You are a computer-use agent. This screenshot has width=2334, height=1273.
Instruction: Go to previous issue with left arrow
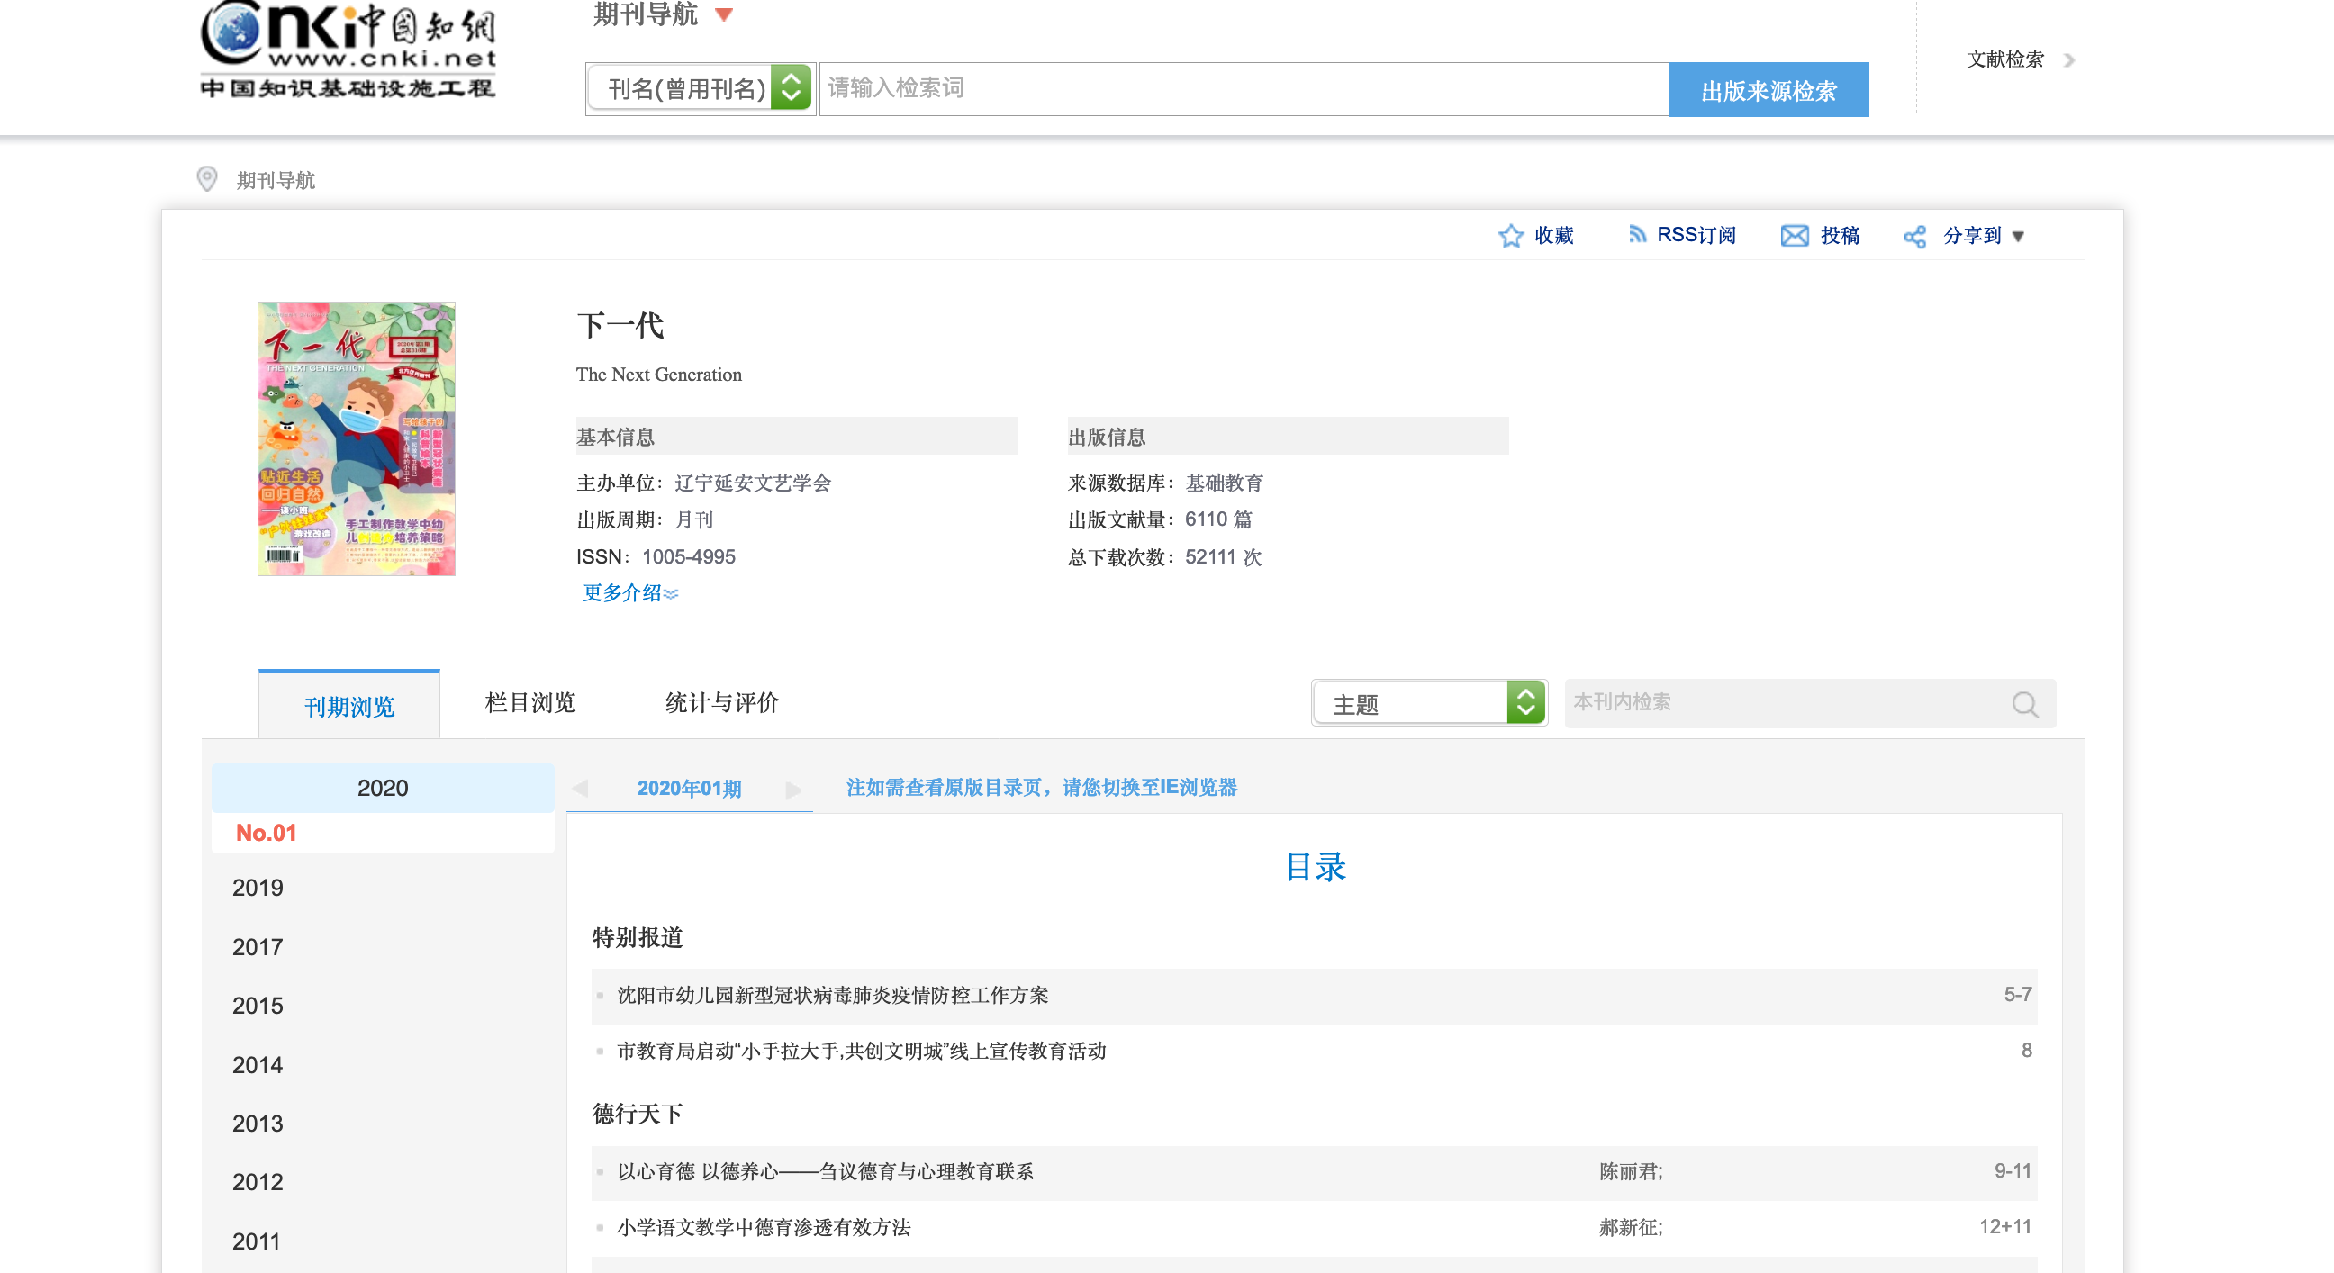click(x=581, y=789)
